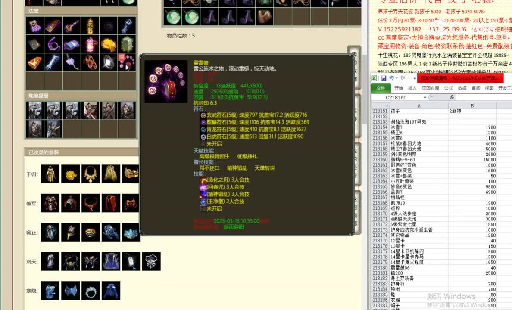Select the gray stone tablet artifact
Viewport: 512px width, 310px height.
(x=34, y=44)
